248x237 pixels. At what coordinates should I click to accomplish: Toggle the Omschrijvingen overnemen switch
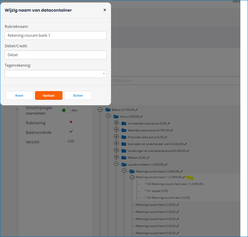pos(66,110)
